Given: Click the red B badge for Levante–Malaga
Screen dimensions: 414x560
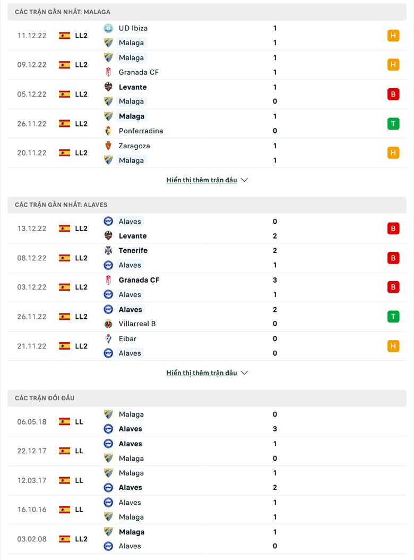Looking at the screenshot, I should pyautogui.click(x=393, y=94).
